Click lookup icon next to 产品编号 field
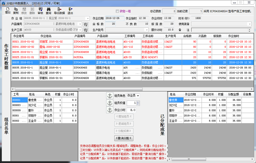Viewport: 256px width, 163px height. click(x=86, y=24)
